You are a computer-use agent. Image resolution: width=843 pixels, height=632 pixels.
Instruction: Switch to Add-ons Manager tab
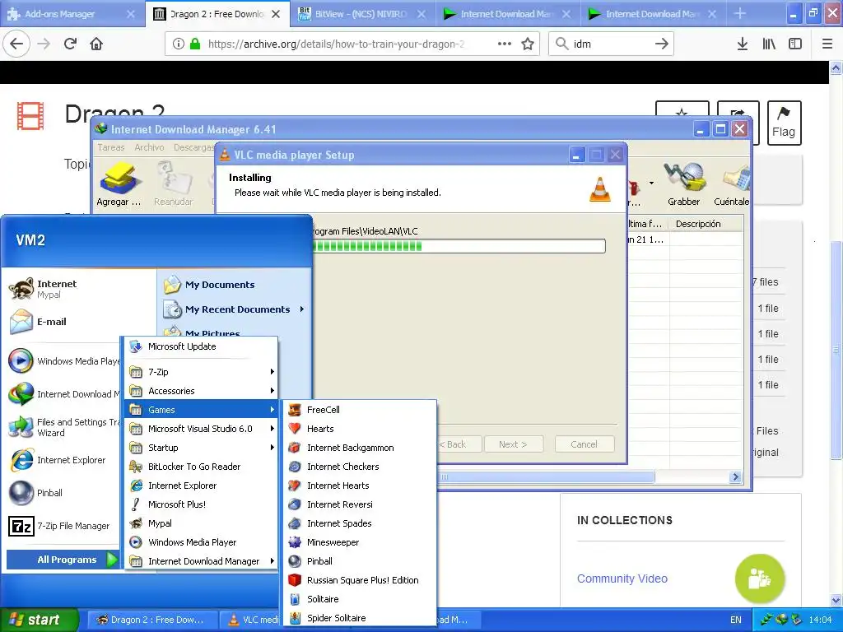point(71,14)
